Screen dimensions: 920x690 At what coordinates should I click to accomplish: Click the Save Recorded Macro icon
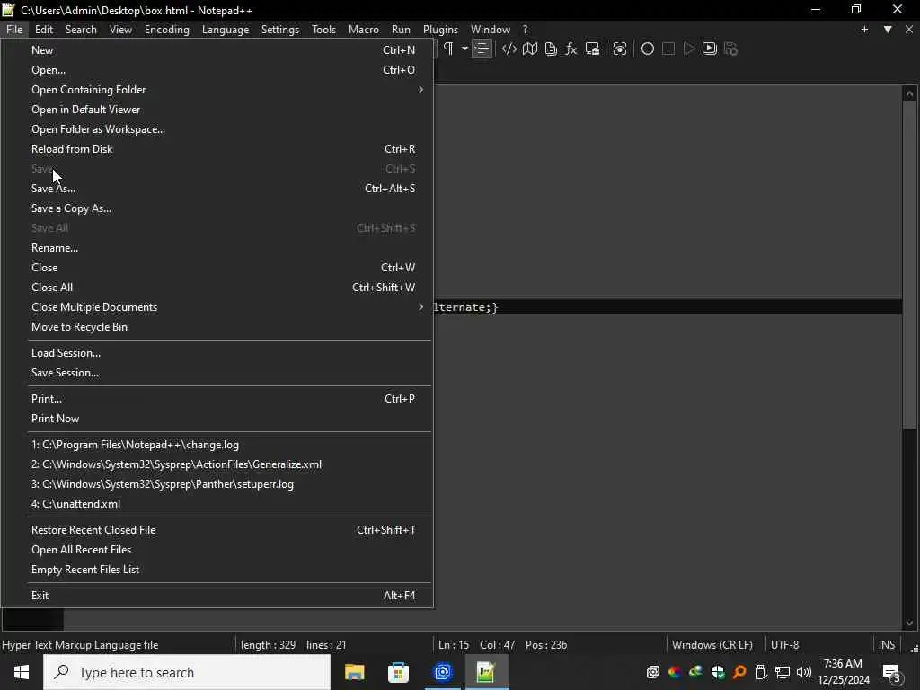click(x=730, y=49)
